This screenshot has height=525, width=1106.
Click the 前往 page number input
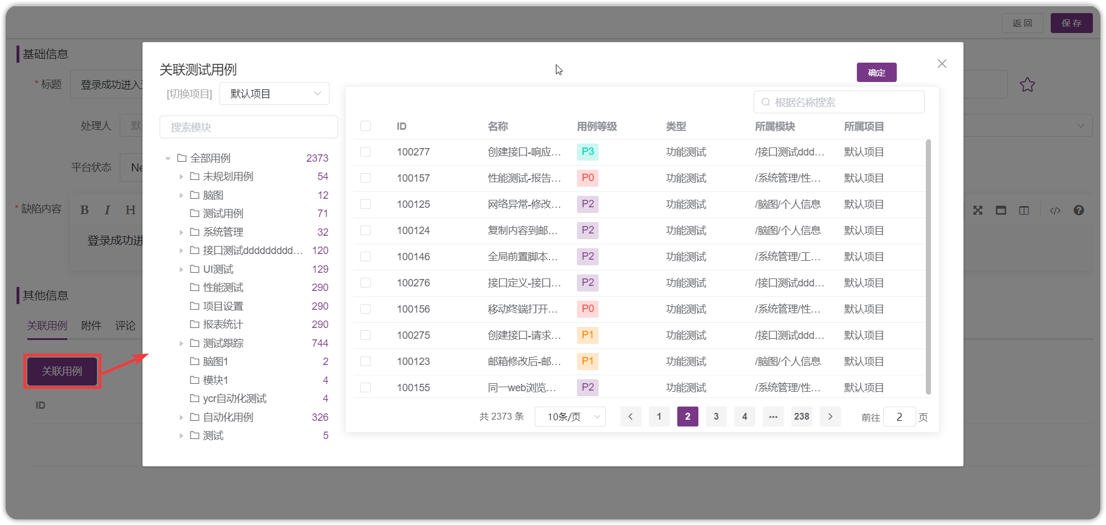tap(899, 417)
